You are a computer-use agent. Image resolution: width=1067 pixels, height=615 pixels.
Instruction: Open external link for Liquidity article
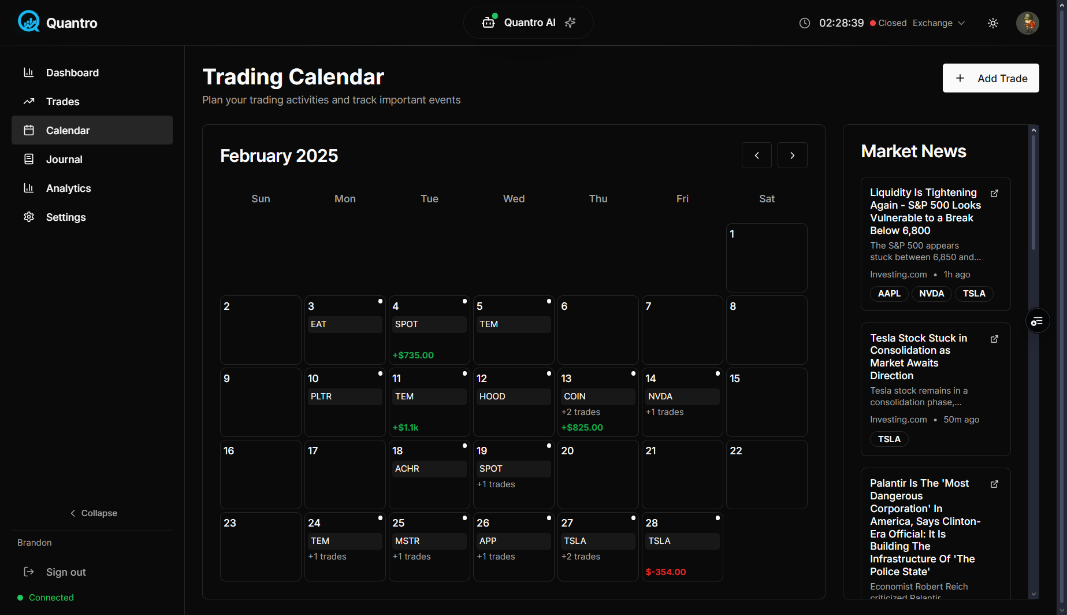pyautogui.click(x=994, y=193)
